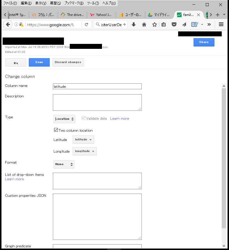Click the QJ extension icon
Screen dimensions: 229x250
(x=194, y=24)
